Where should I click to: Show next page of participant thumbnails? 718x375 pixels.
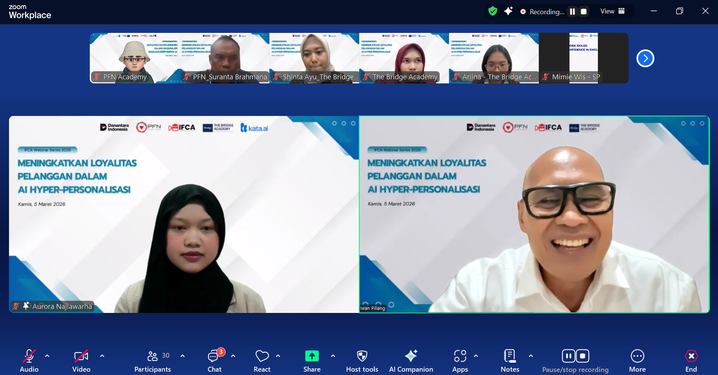tap(645, 58)
